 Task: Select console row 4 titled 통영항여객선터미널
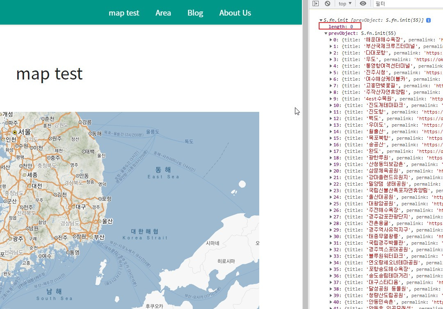pos(386,66)
